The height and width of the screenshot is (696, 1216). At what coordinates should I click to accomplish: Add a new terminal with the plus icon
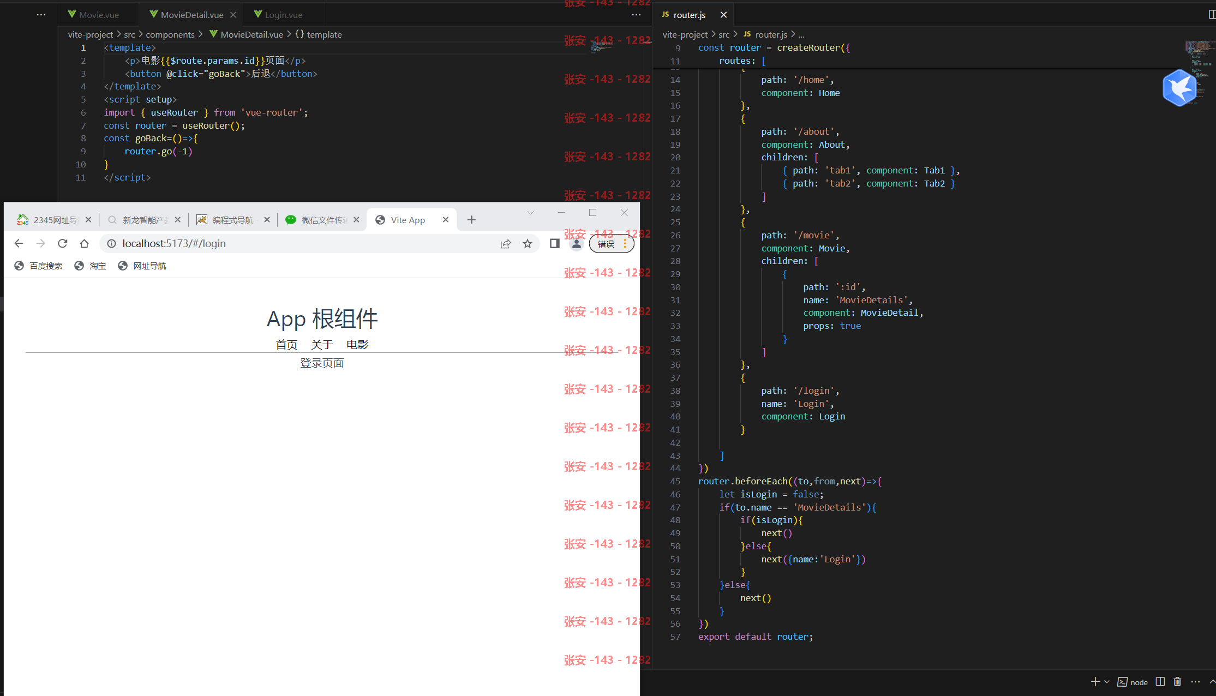pos(1095,682)
